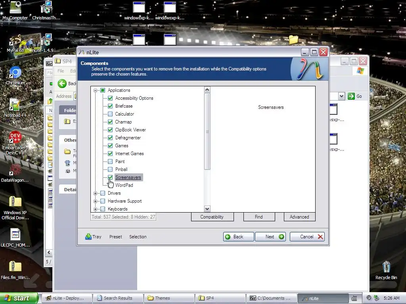406x304 pixels.
Task: Open ULCPC_HOM... file on desktop
Action: coord(15,238)
